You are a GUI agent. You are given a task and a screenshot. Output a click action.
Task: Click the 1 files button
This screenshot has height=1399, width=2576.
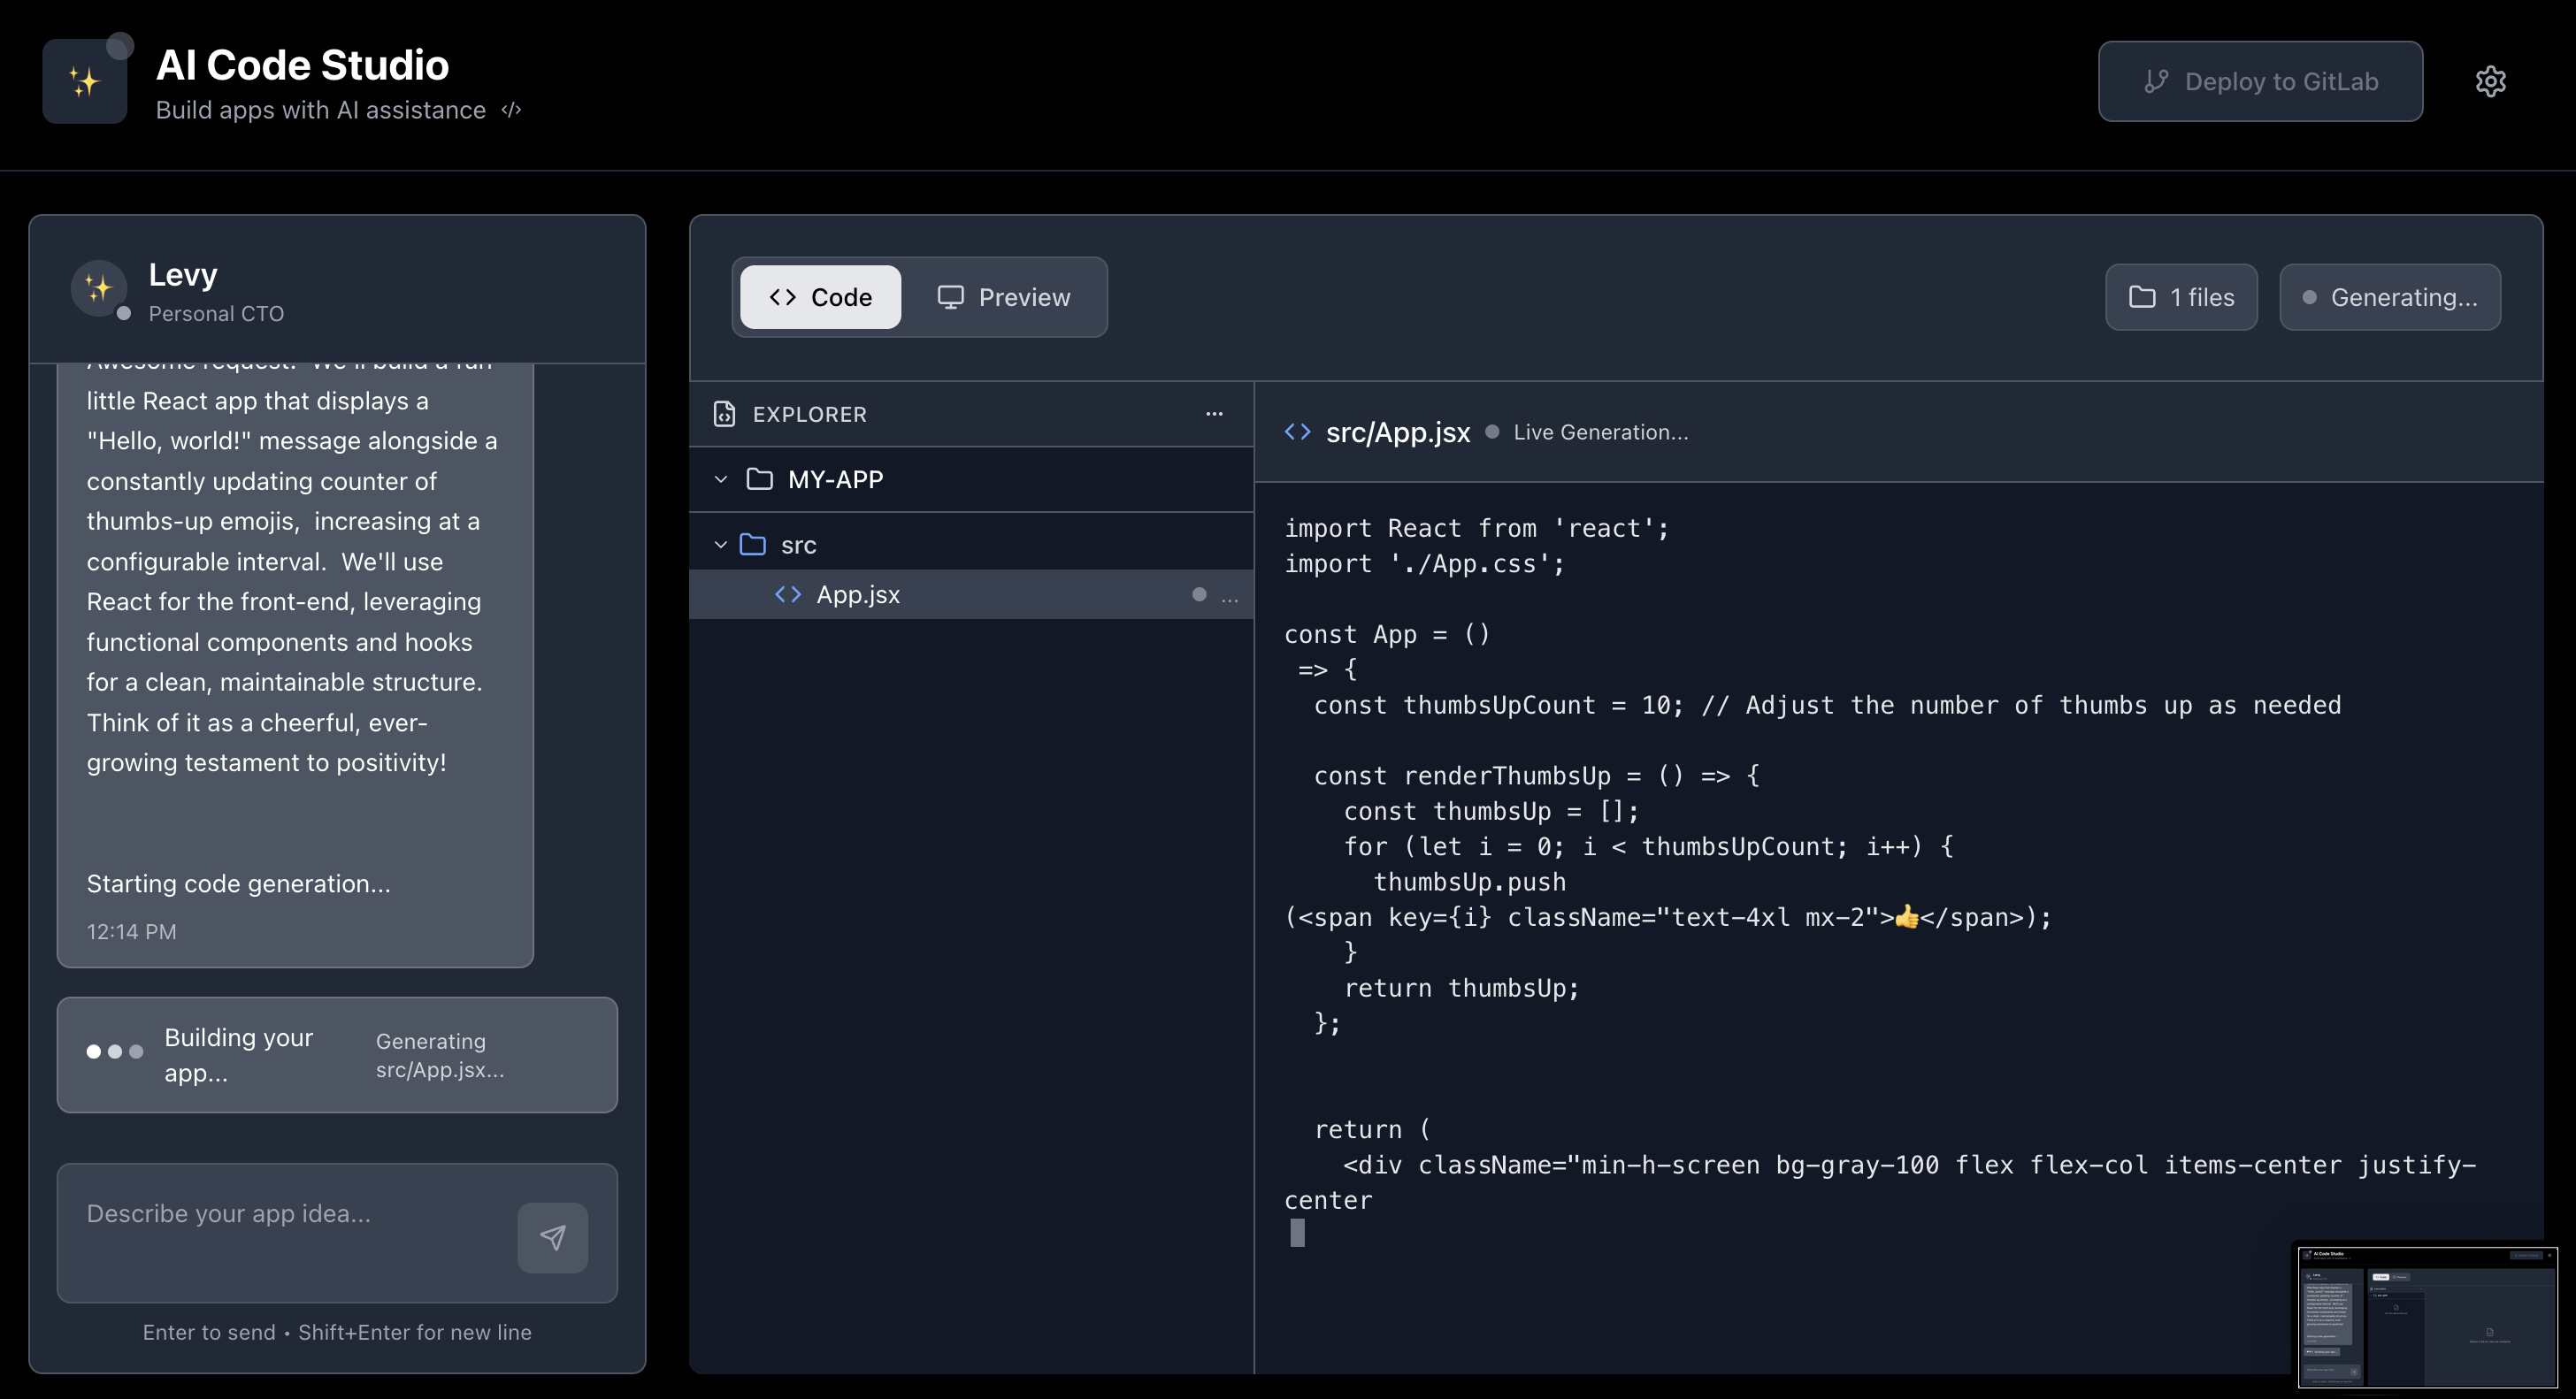point(2181,297)
